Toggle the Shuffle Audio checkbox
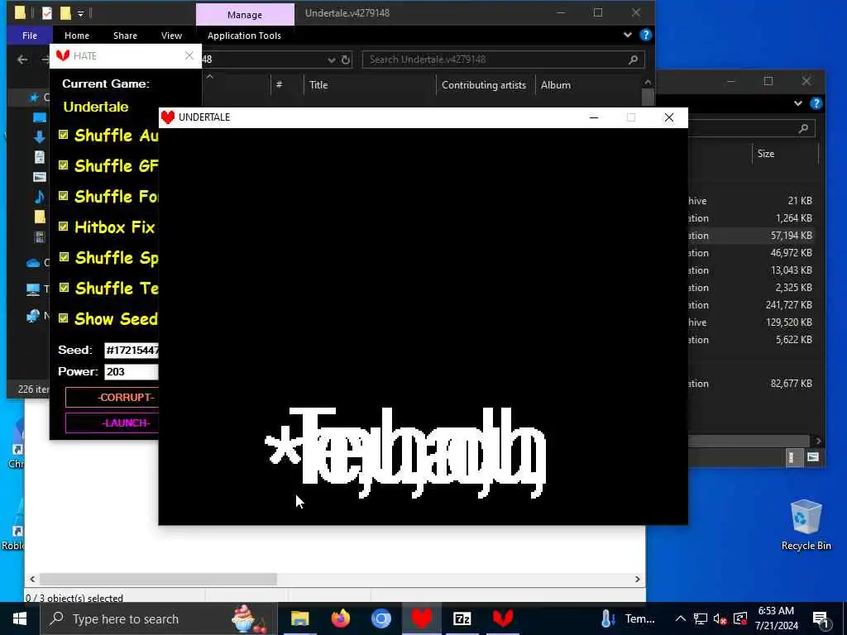 [x=63, y=135]
